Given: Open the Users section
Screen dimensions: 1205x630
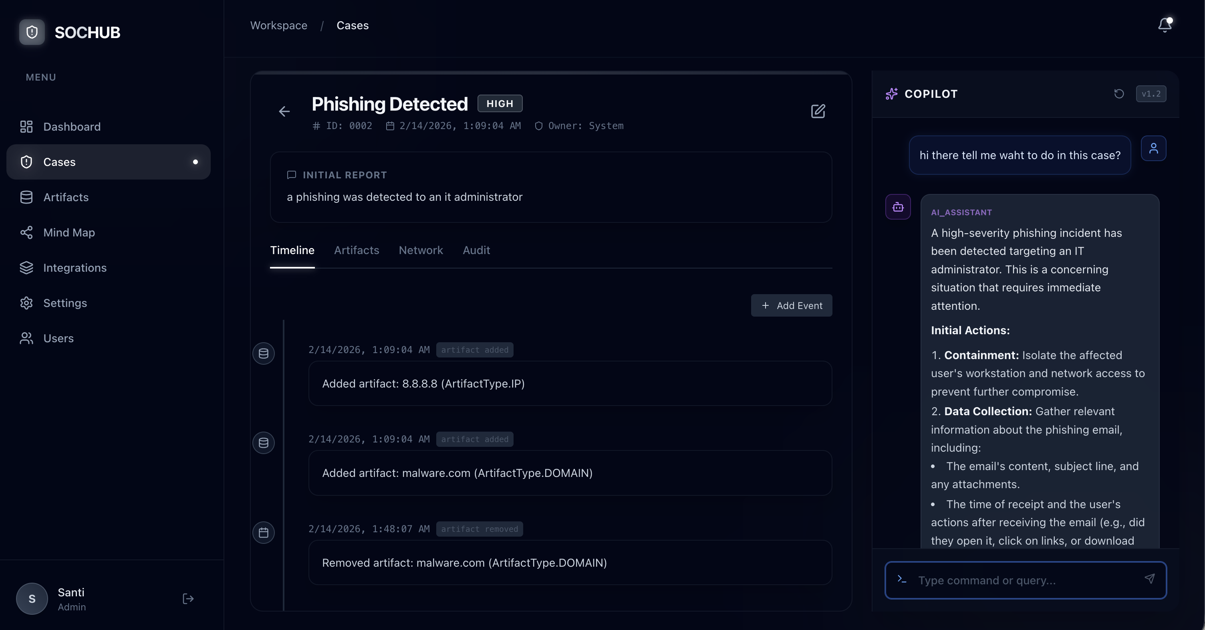Looking at the screenshot, I should (x=58, y=338).
